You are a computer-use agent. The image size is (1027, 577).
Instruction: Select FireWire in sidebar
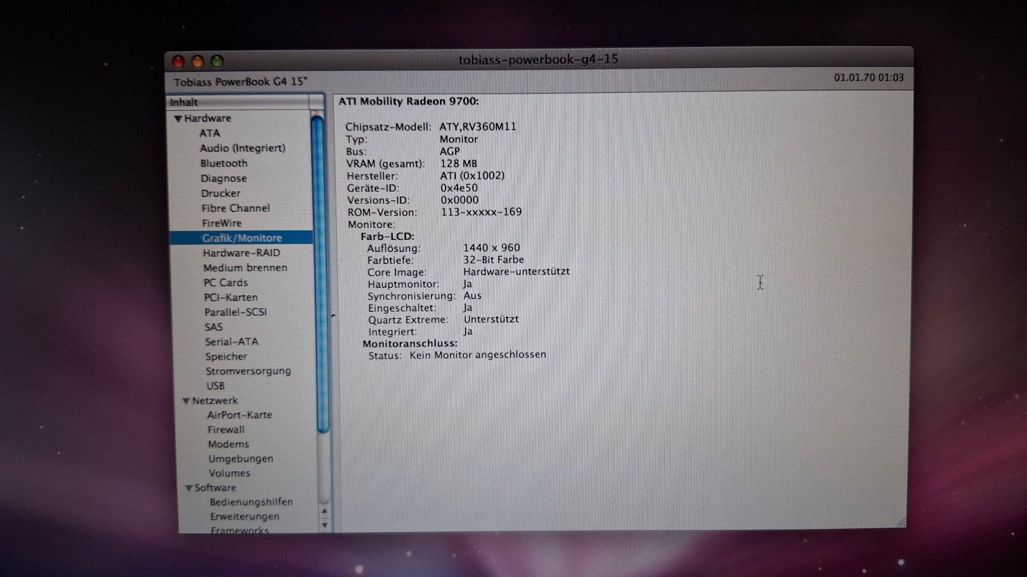pyautogui.click(x=222, y=223)
